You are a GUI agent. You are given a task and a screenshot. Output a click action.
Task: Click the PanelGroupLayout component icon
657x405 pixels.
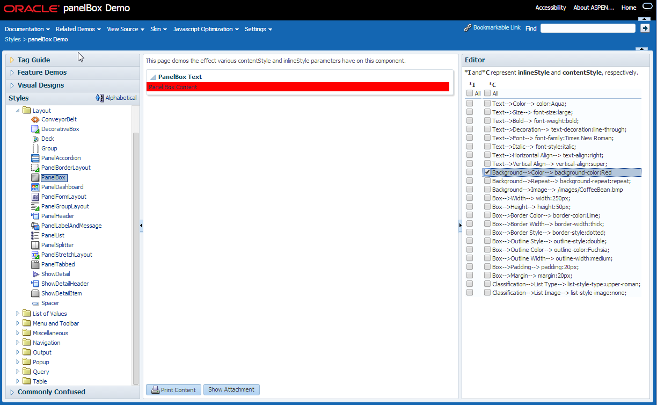35,206
